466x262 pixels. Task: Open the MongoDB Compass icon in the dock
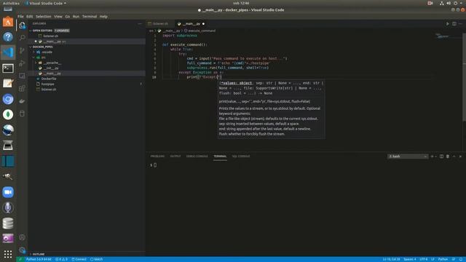(x=8, y=115)
